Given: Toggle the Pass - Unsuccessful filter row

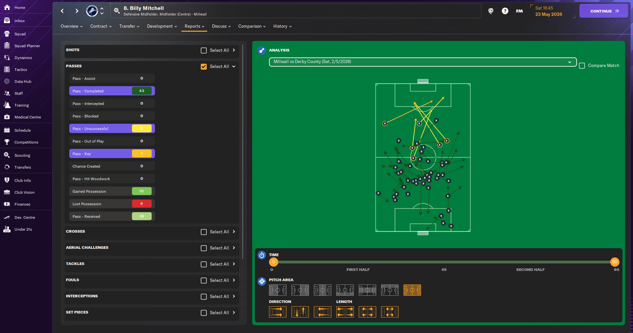Looking at the screenshot, I should pyautogui.click(x=112, y=129).
